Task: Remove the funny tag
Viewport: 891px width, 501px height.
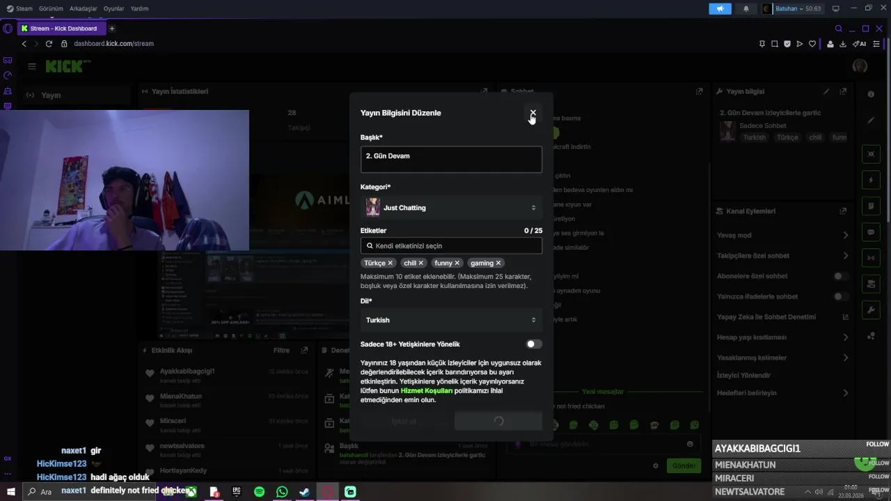Action: coord(457,263)
